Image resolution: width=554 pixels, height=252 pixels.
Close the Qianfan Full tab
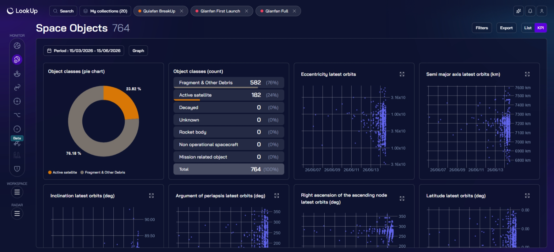click(x=294, y=11)
